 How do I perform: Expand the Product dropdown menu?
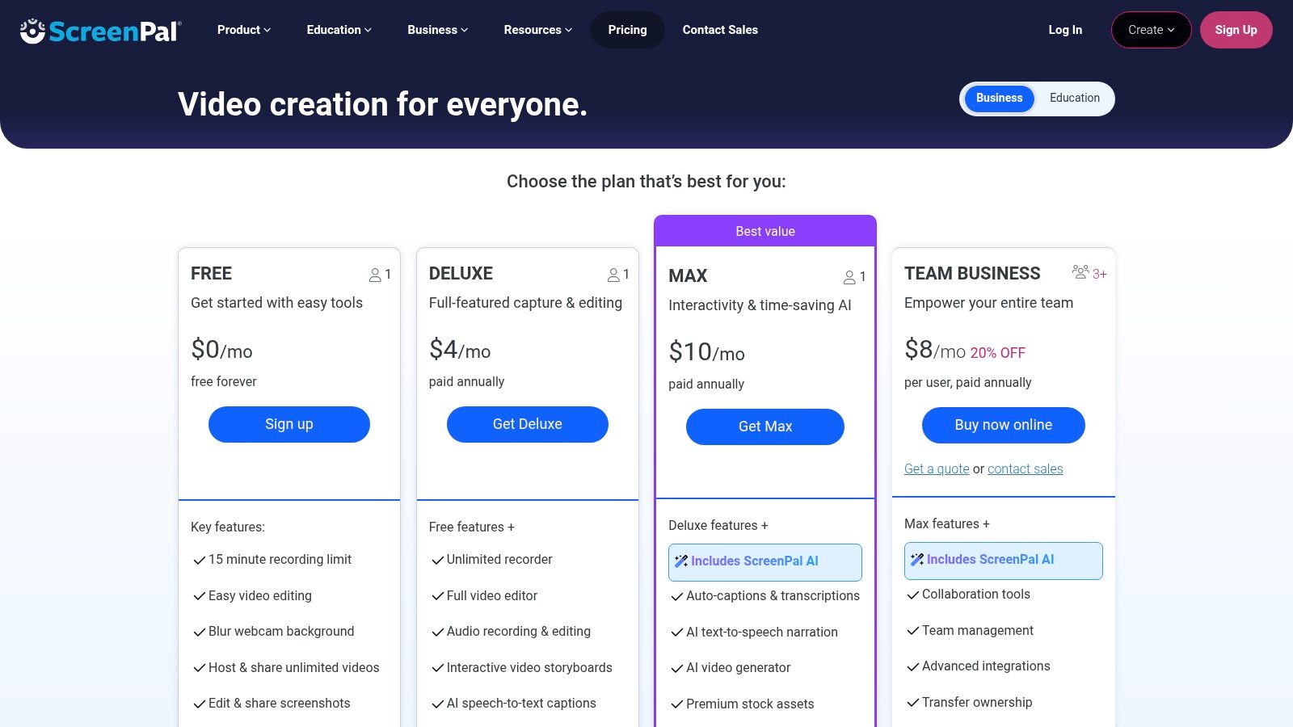(243, 30)
